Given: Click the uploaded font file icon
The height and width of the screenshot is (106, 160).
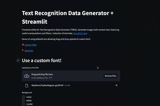Looking at the screenshot, I should tap(27, 86).
